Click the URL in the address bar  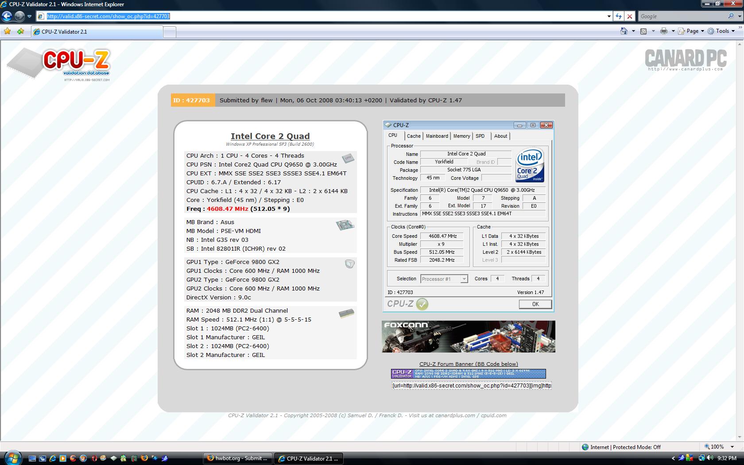click(108, 16)
